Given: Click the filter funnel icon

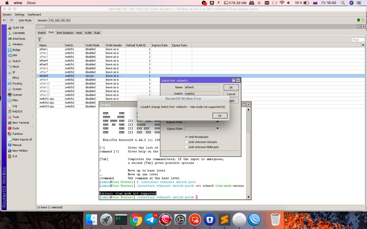Looking at the screenshot, I should click(x=40, y=39).
